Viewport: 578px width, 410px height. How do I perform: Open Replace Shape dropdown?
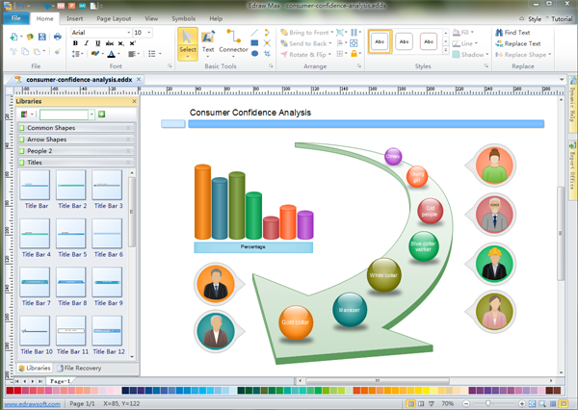pyautogui.click(x=523, y=55)
